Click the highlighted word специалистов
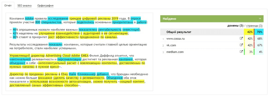The width and height of the screenshot is (270, 97). [x=51, y=22]
